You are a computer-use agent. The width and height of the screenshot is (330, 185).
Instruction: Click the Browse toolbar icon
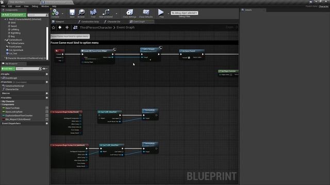click(81, 12)
